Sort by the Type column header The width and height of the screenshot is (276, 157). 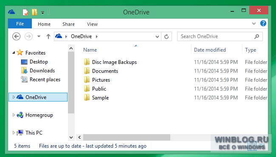(251, 50)
